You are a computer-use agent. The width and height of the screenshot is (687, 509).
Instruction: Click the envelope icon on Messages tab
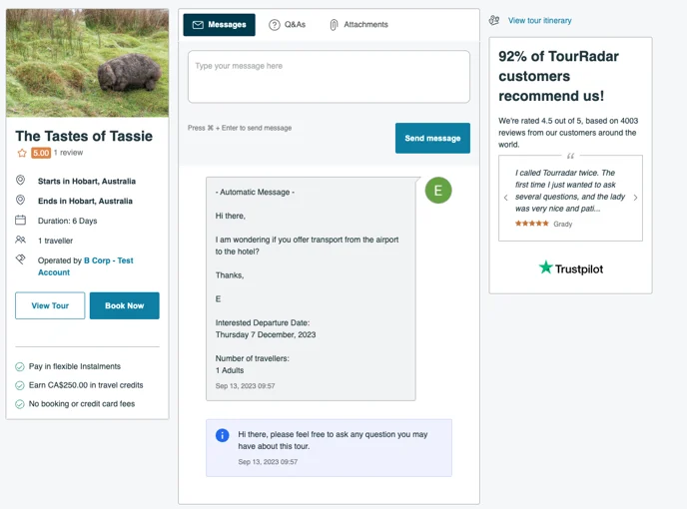[198, 25]
